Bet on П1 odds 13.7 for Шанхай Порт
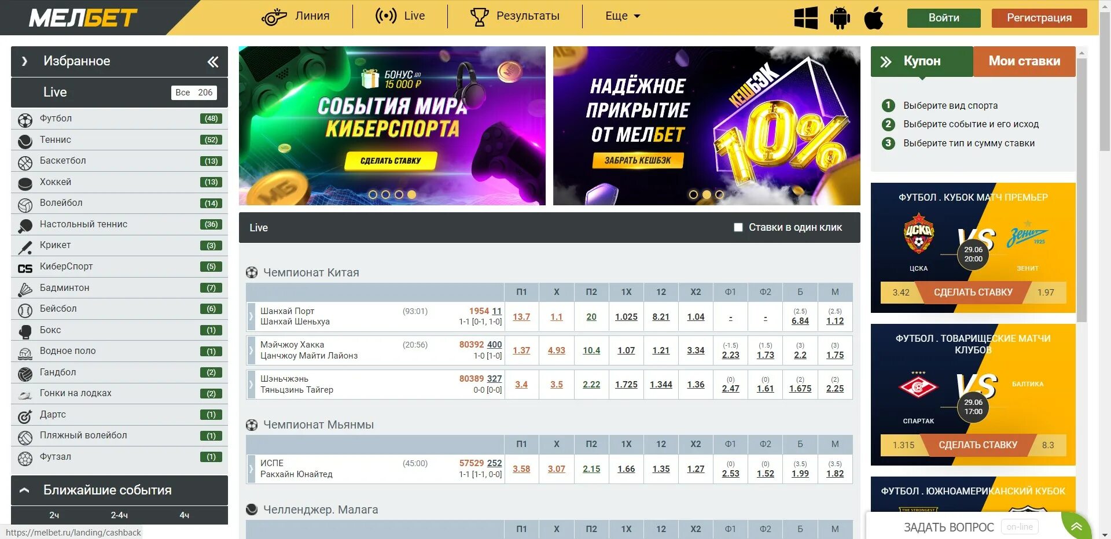 pyautogui.click(x=521, y=317)
